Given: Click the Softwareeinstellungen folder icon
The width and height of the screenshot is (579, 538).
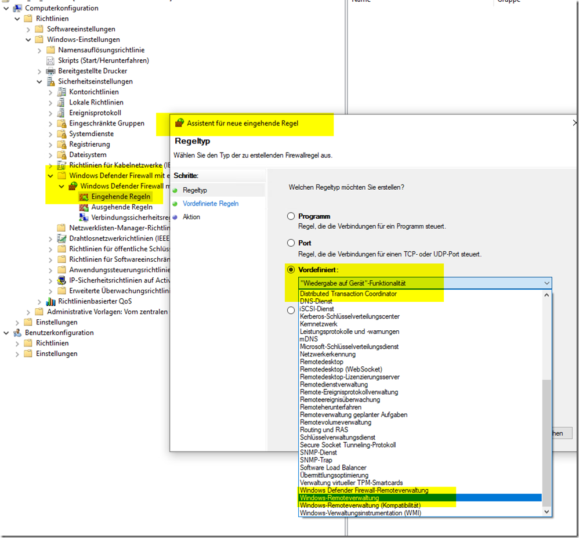Looking at the screenshot, I should pyautogui.click(x=39, y=29).
